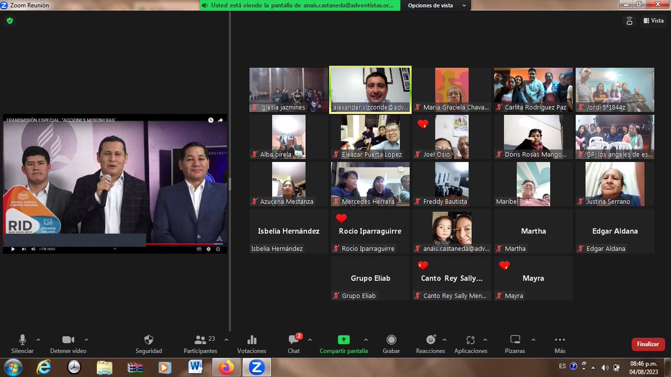Select Alba pirela video tile
Screen dimensions: 671x377
pos(289,137)
